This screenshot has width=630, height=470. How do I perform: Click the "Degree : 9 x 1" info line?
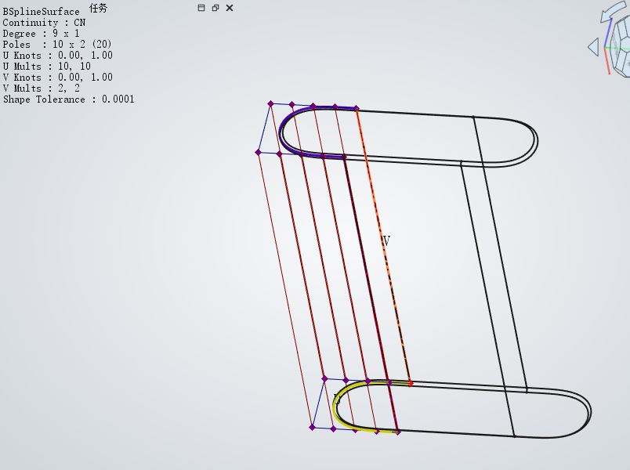click(x=41, y=34)
